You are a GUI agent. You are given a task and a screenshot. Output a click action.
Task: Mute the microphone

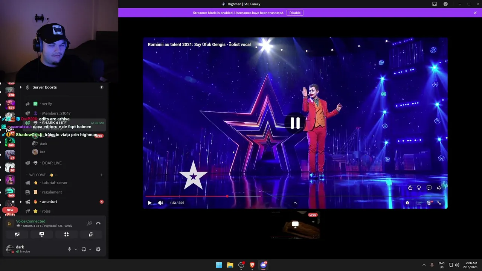point(69,249)
